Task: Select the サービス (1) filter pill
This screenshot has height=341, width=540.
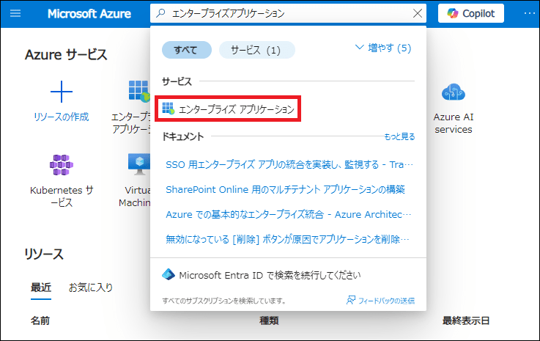Action: 256,50
